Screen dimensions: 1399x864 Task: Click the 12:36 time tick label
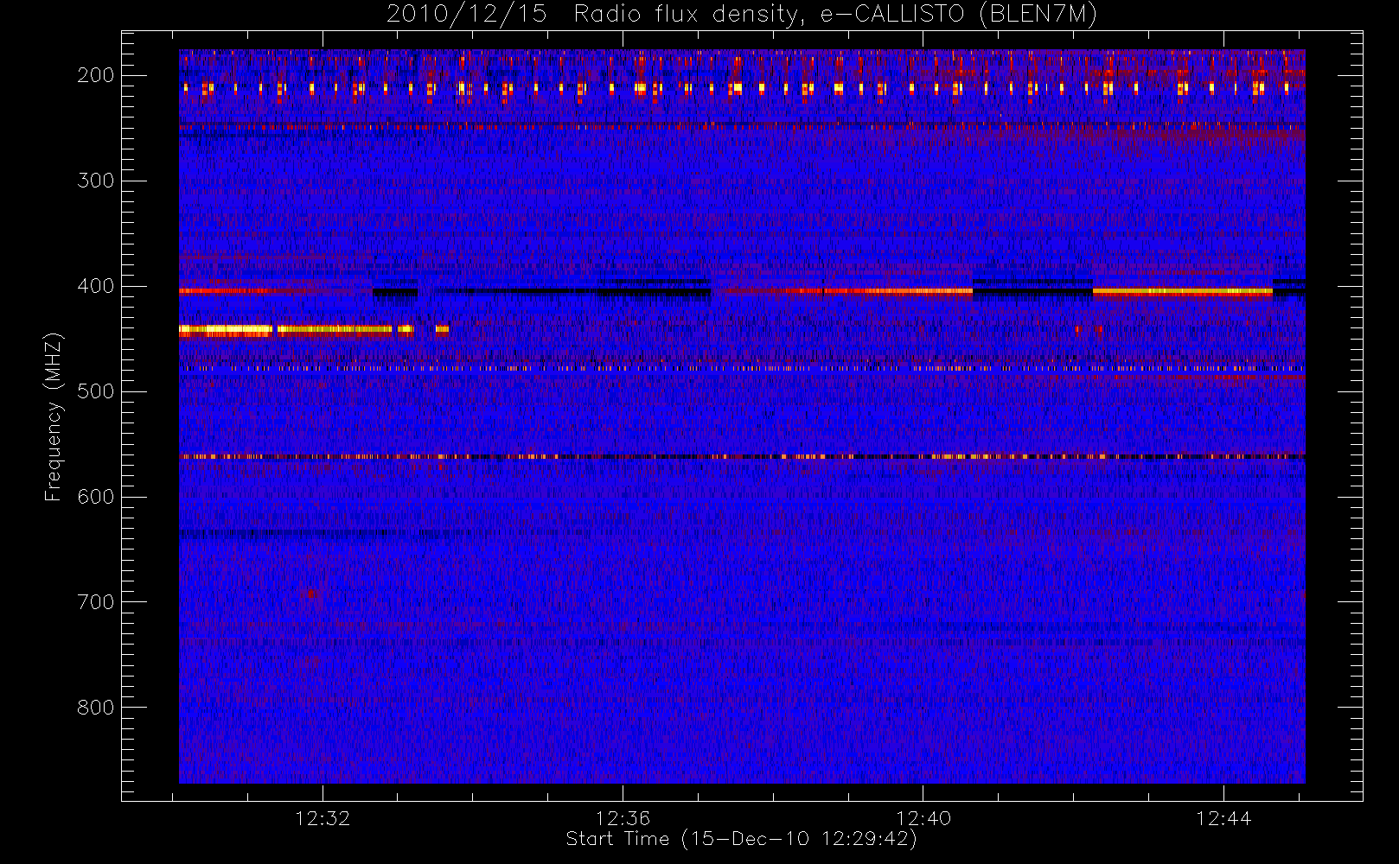point(623,818)
